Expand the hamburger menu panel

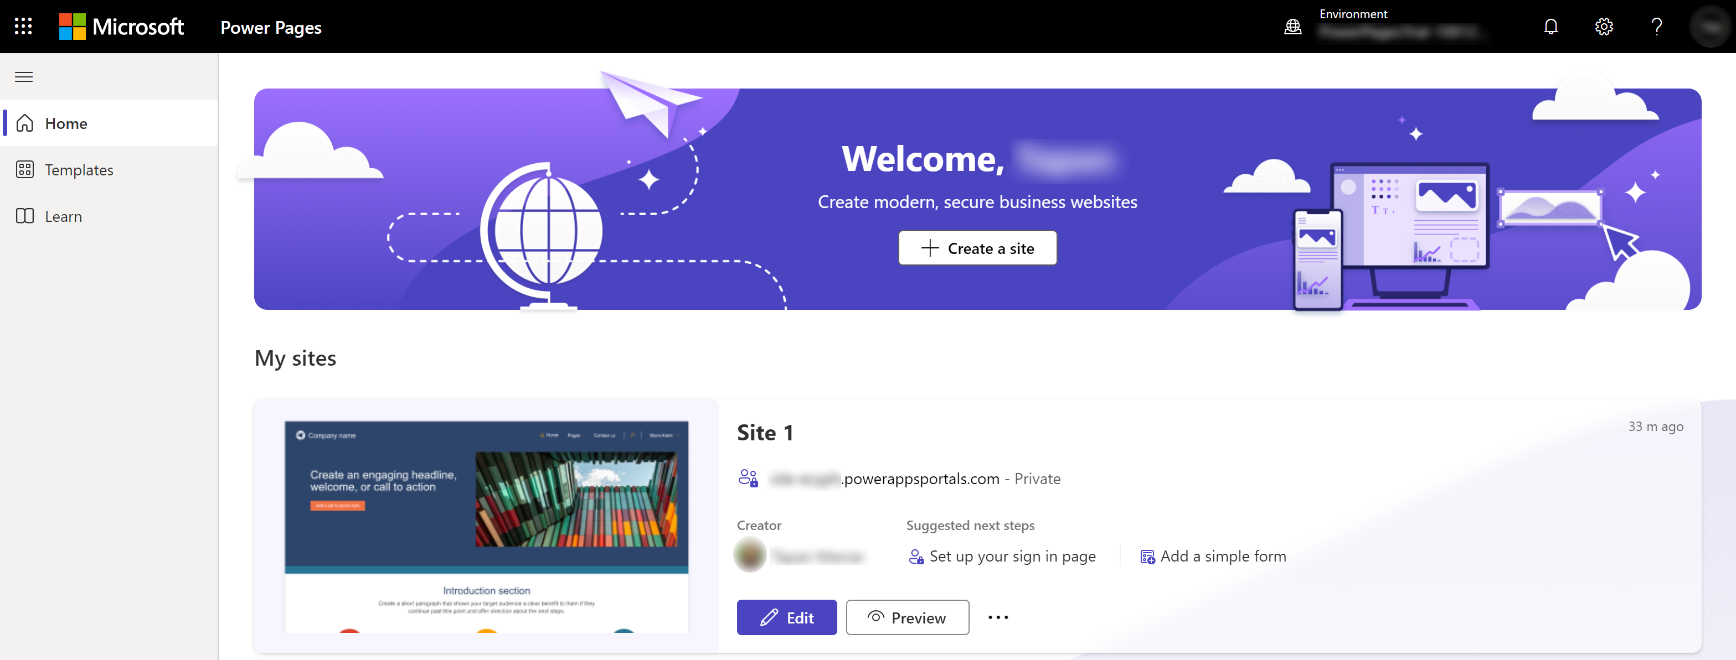pos(24,75)
